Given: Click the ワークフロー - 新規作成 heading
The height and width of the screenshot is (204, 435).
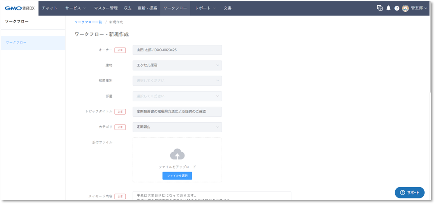Looking at the screenshot, I should tap(102, 35).
